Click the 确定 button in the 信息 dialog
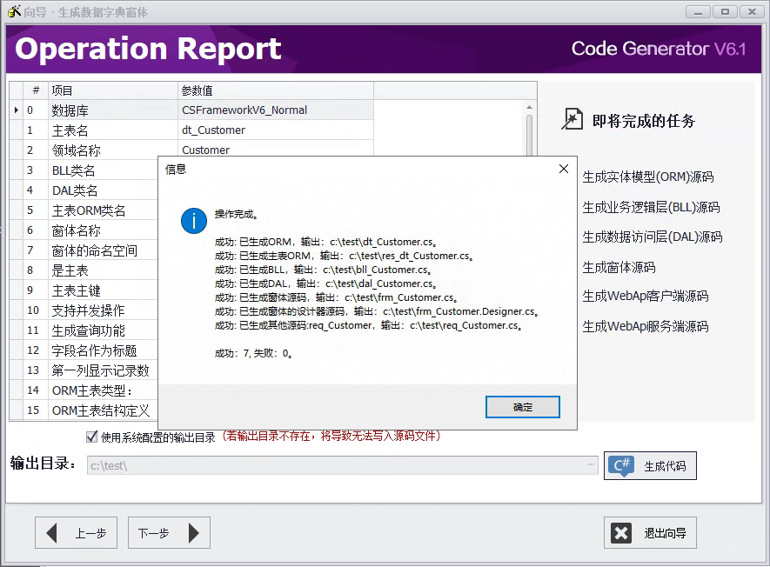 point(523,407)
